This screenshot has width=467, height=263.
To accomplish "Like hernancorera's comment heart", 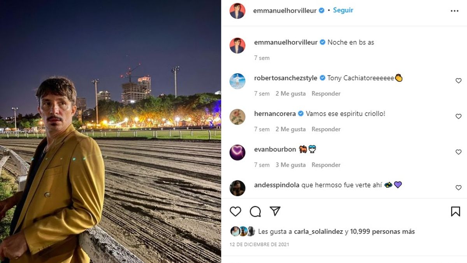I will pos(458,116).
